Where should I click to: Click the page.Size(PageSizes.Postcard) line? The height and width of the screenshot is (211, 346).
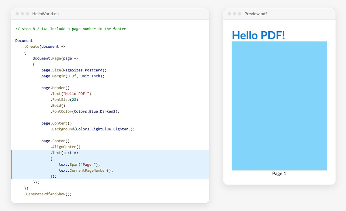coord(74,70)
